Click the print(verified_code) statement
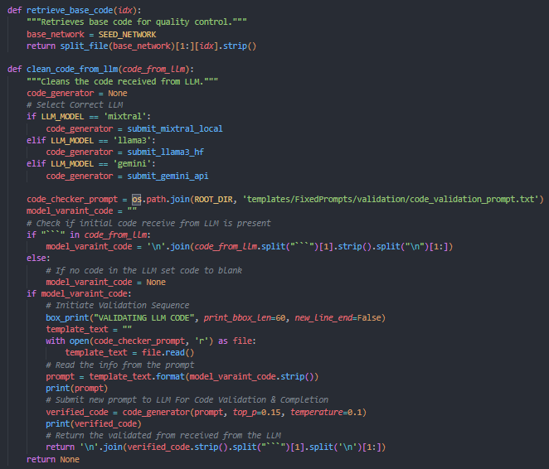The width and height of the screenshot is (549, 469). [94, 424]
